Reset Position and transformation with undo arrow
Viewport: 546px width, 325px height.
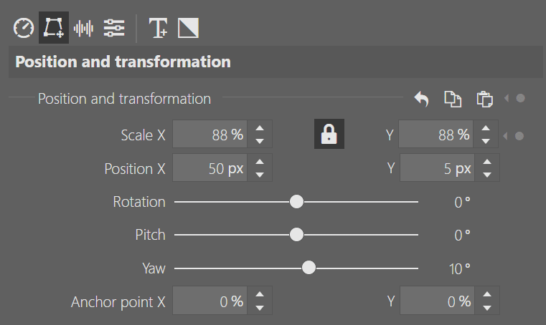point(422,99)
